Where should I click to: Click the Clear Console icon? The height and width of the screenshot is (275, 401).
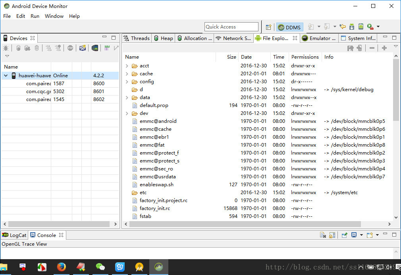tap(323, 235)
